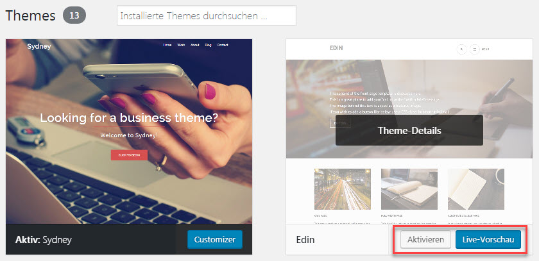Image resolution: width=539 pixels, height=261 pixels.
Task: Click the small outlined button in Edin hero
Action: [340, 123]
